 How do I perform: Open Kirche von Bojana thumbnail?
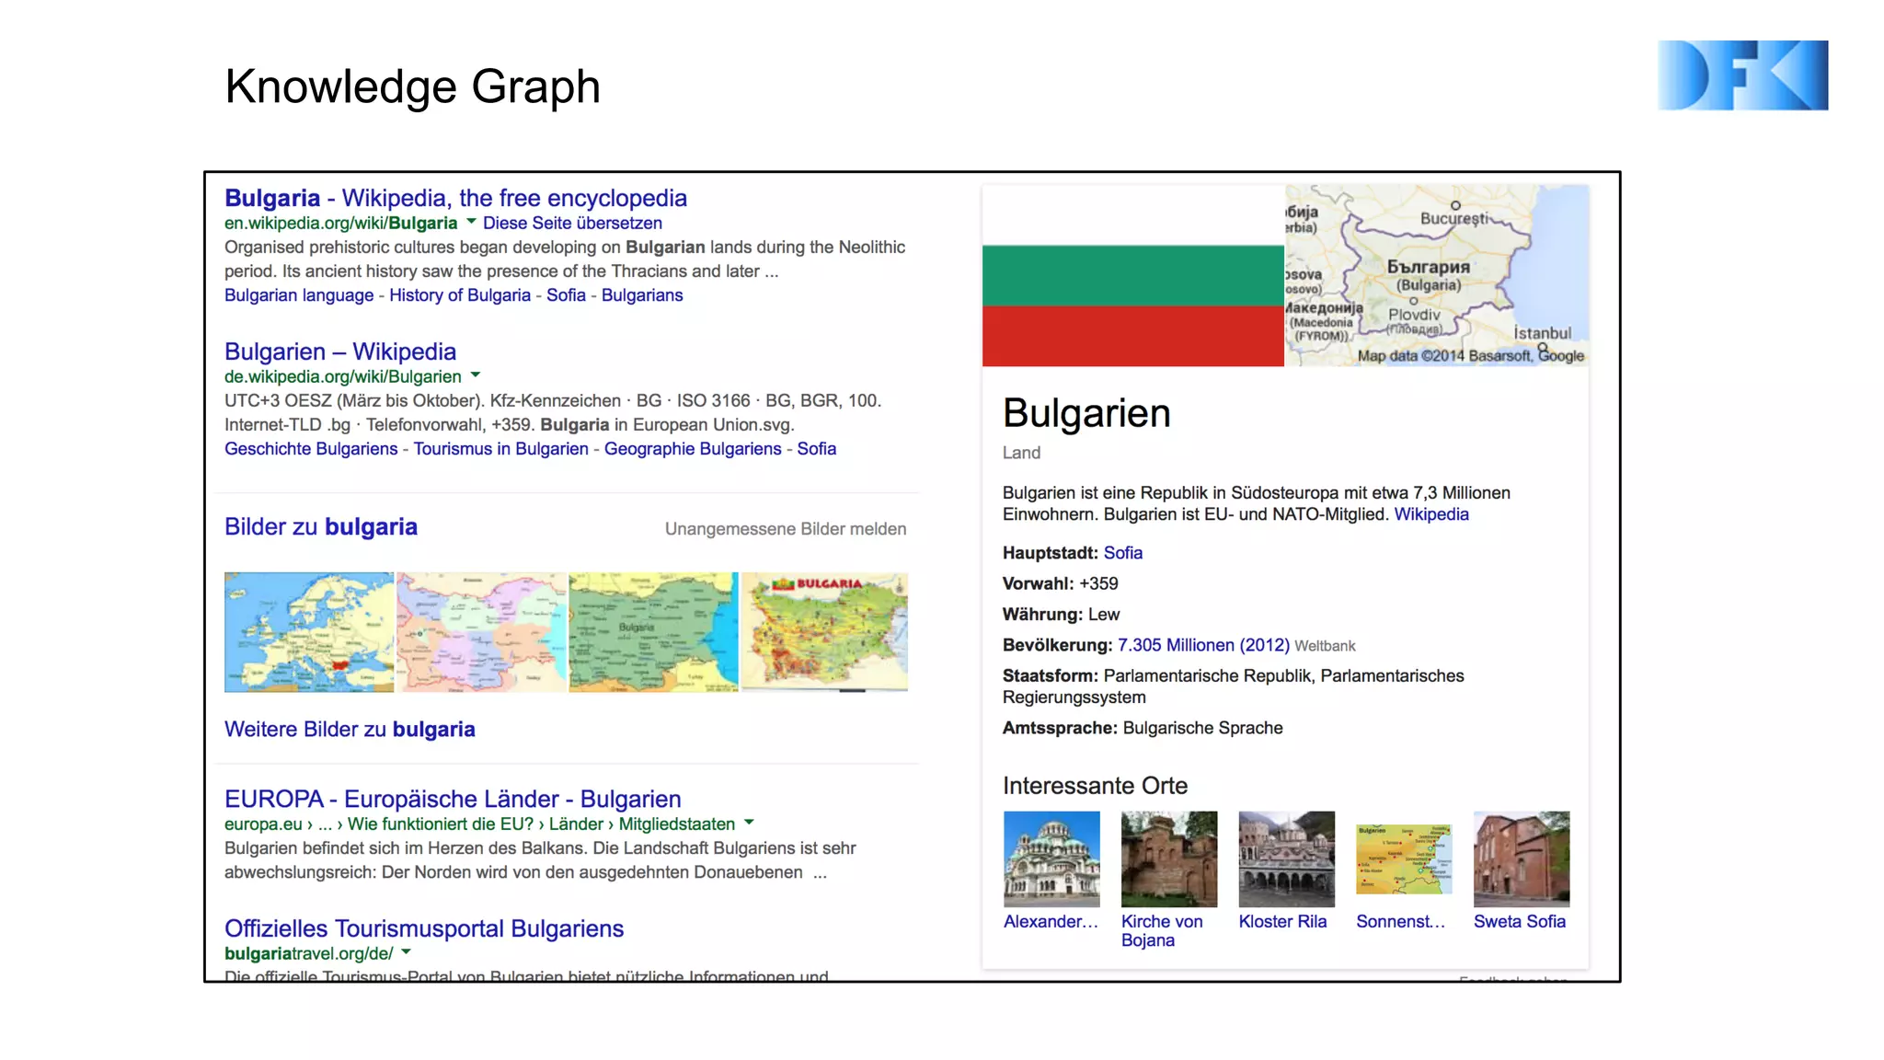pos(1169,858)
